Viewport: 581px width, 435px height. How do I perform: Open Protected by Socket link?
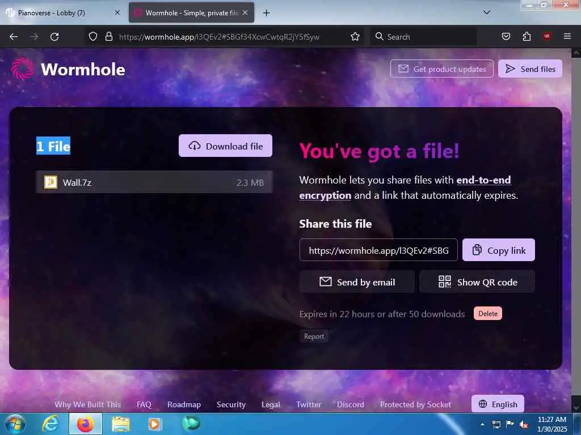pyautogui.click(x=415, y=404)
